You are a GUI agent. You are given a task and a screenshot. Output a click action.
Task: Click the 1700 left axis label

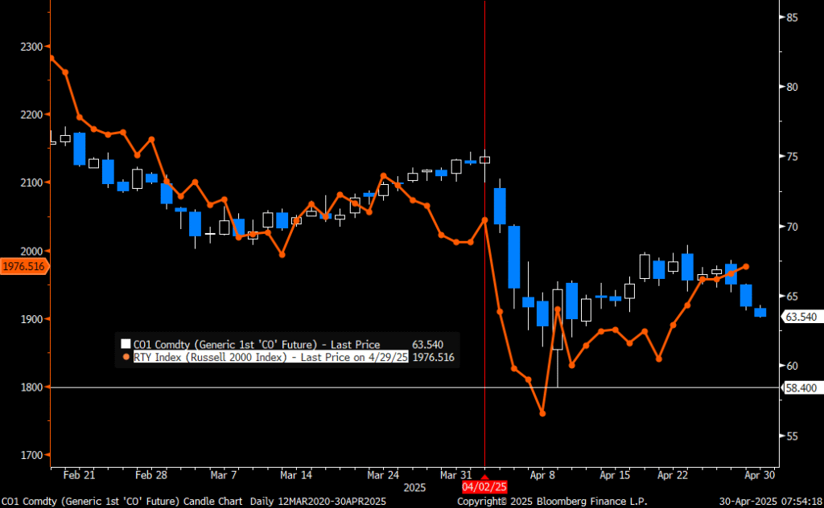(31, 455)
